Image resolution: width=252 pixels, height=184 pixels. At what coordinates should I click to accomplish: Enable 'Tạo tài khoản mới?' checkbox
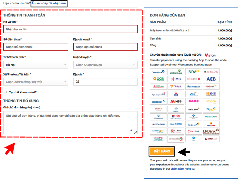click(5, 92)
